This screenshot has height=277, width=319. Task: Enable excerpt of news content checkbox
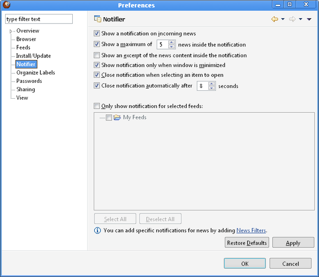(97, 55)
